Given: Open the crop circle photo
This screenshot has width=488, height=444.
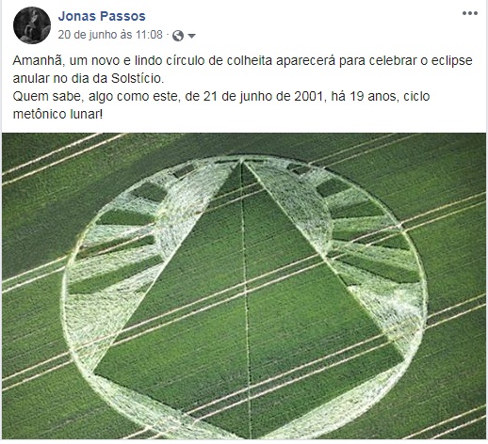Looking at the screenshot, I should pos(244,286).
